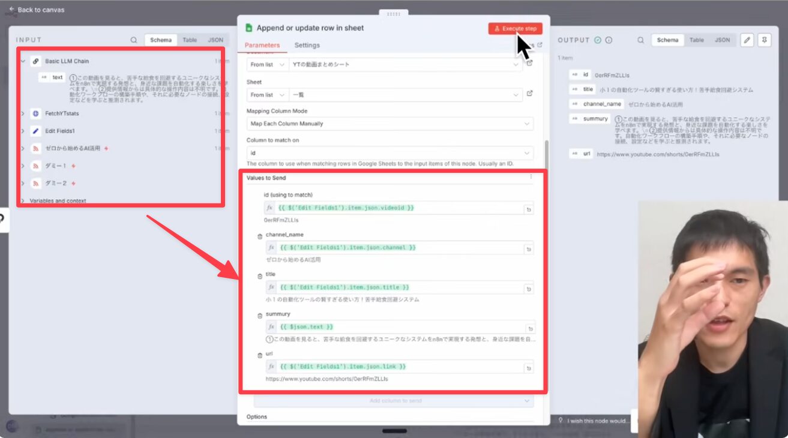Switch output view to Table

[x=696, y=40]
